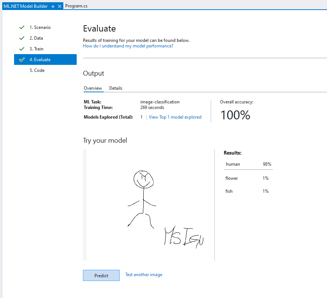Switch to the Program.cs tab
327x298 pixels.
point(76,6)
